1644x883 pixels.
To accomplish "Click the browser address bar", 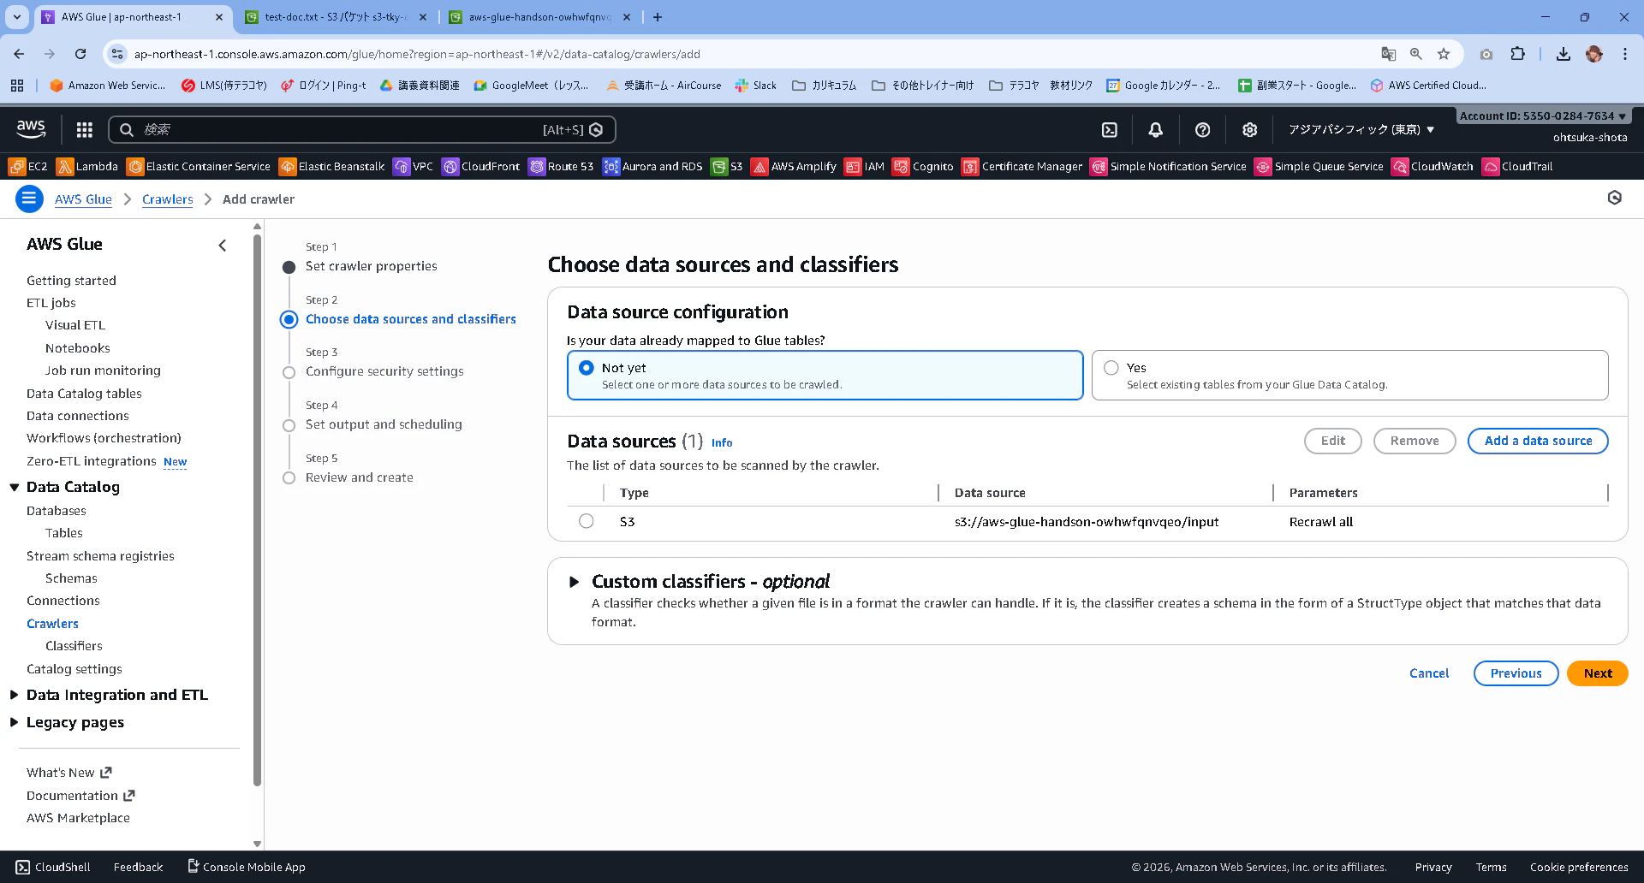I will point(753,54).
